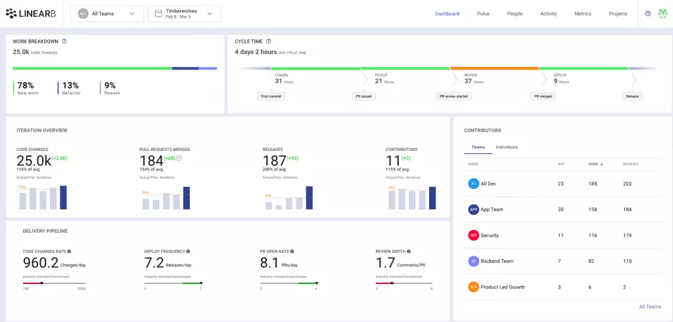Click the App Team avatar
The width and height of the screenshot is (673, 322).
473,209
